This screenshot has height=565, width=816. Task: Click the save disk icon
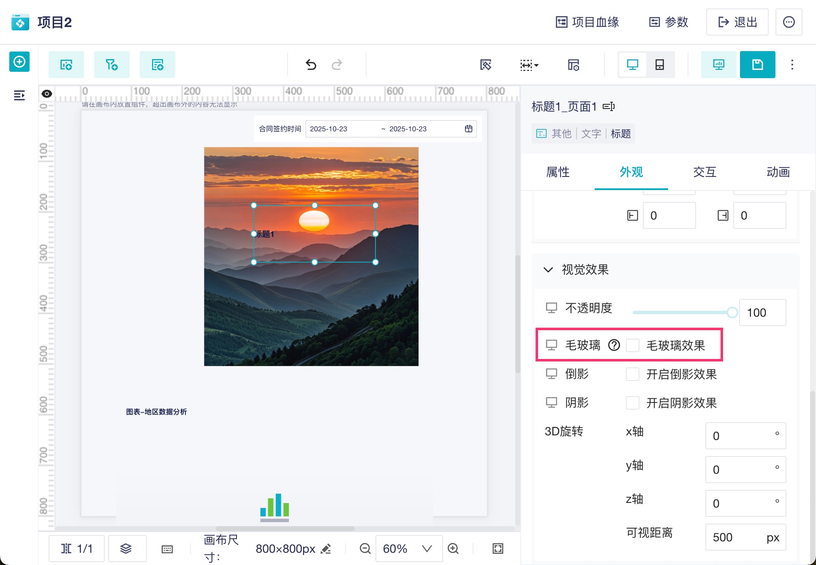point(757,65)
